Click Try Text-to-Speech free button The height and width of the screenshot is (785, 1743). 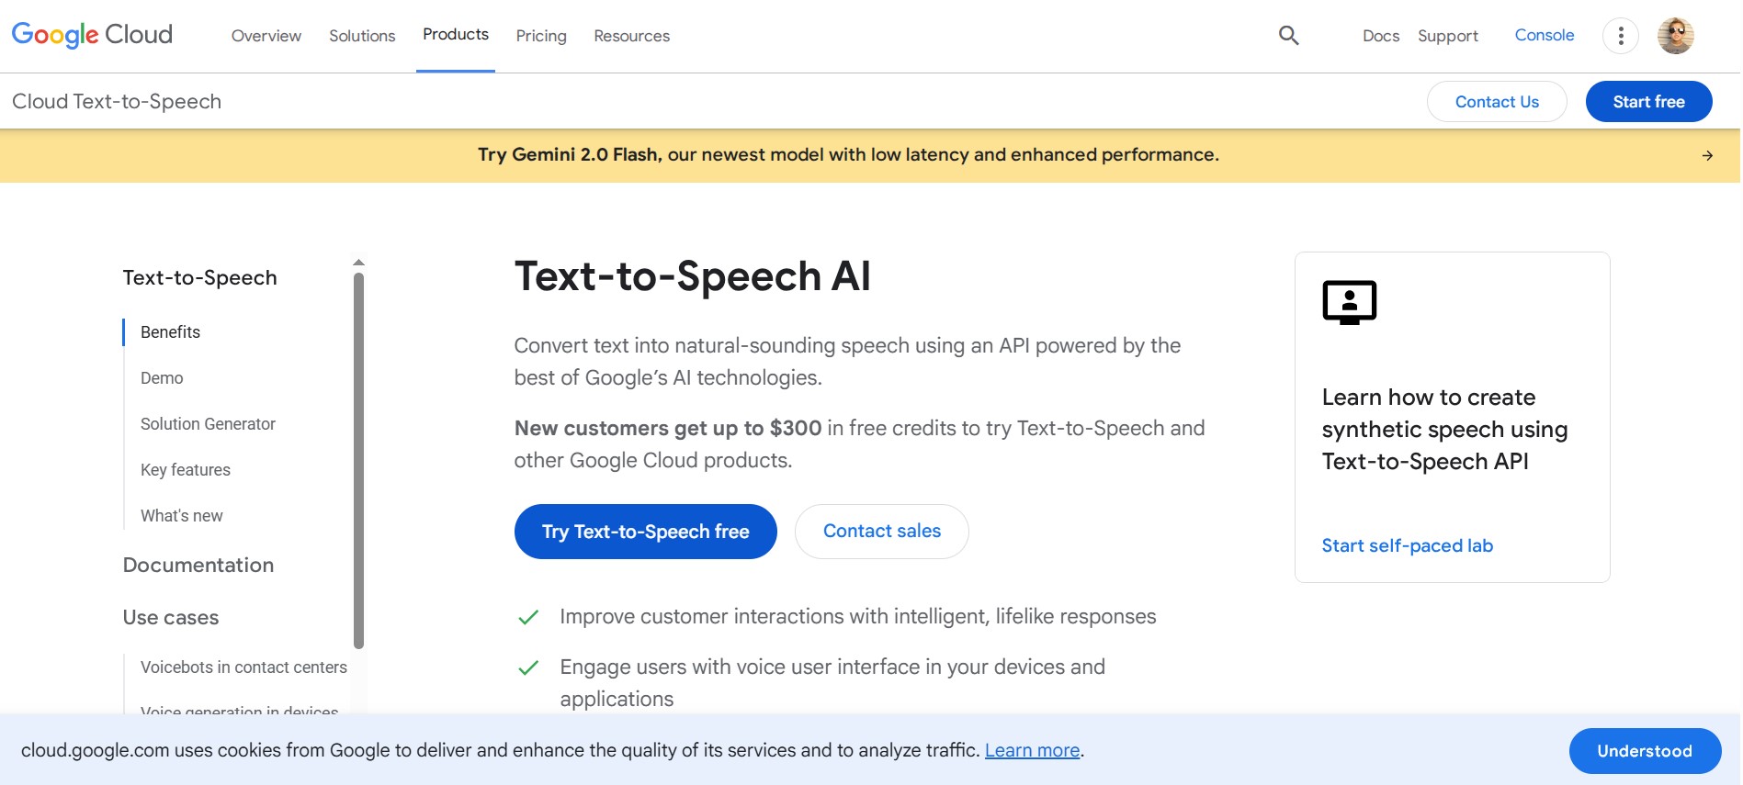pos(645,532)
